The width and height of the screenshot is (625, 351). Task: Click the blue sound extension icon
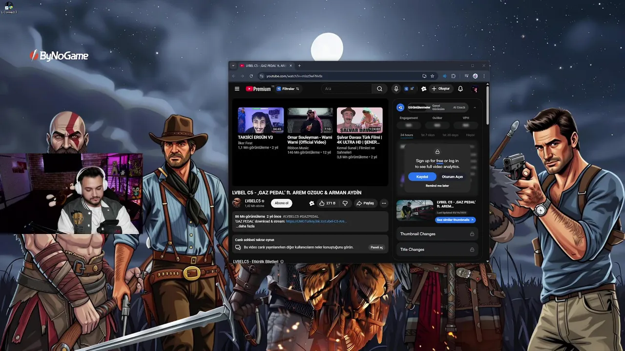444,76
